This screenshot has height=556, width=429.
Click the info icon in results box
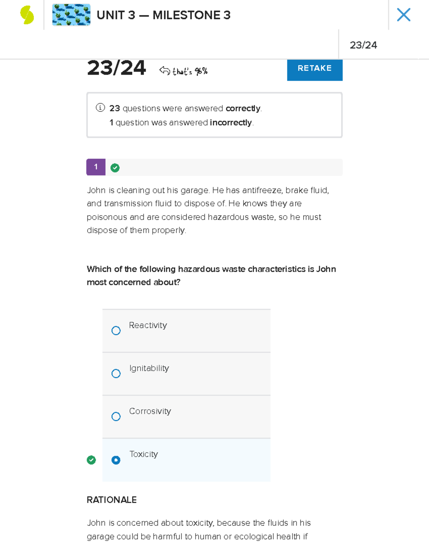click(x=100, y=107)
